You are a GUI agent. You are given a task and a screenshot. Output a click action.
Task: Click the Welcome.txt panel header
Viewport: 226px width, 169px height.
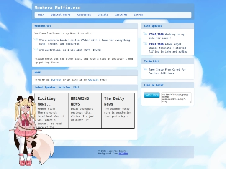tap(85, 26)
